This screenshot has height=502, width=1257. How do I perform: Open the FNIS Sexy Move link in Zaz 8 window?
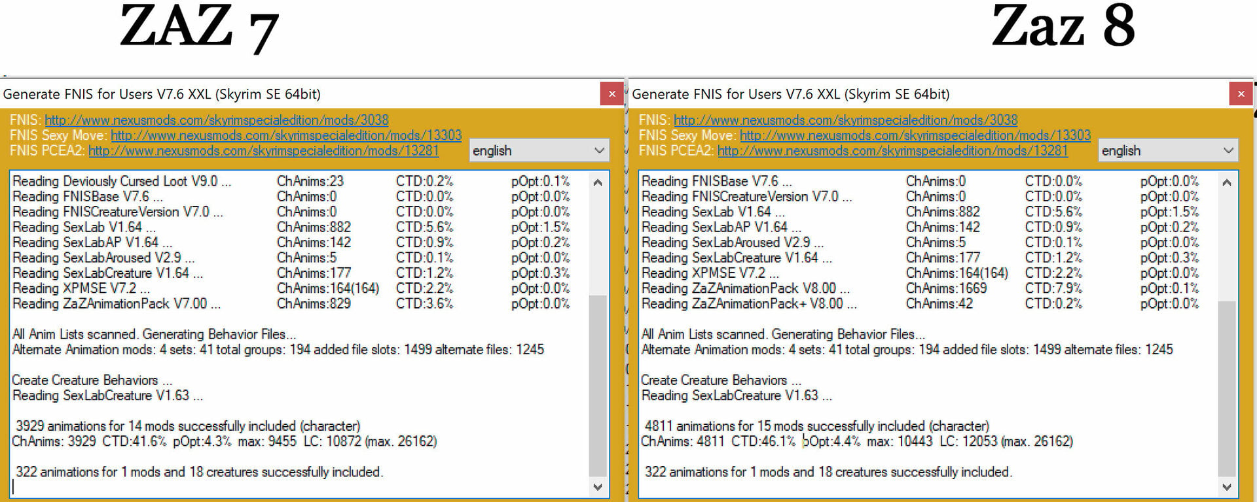(915, 135)
